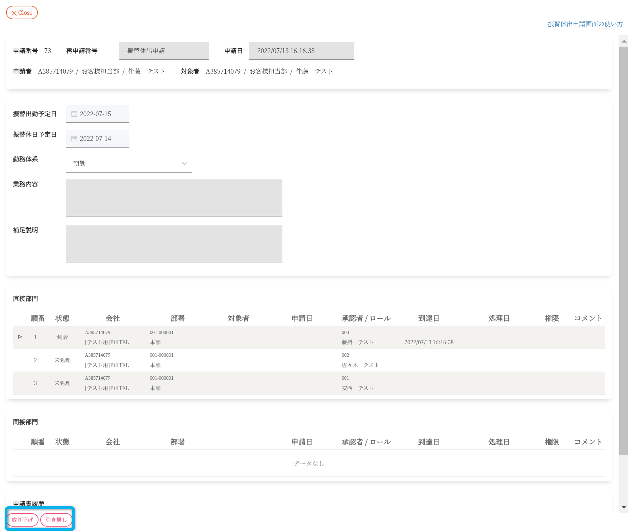Viewport: 628px width, 531px height.
Task: Click scrollbar down arrow
Action: (x=624, y=507)
